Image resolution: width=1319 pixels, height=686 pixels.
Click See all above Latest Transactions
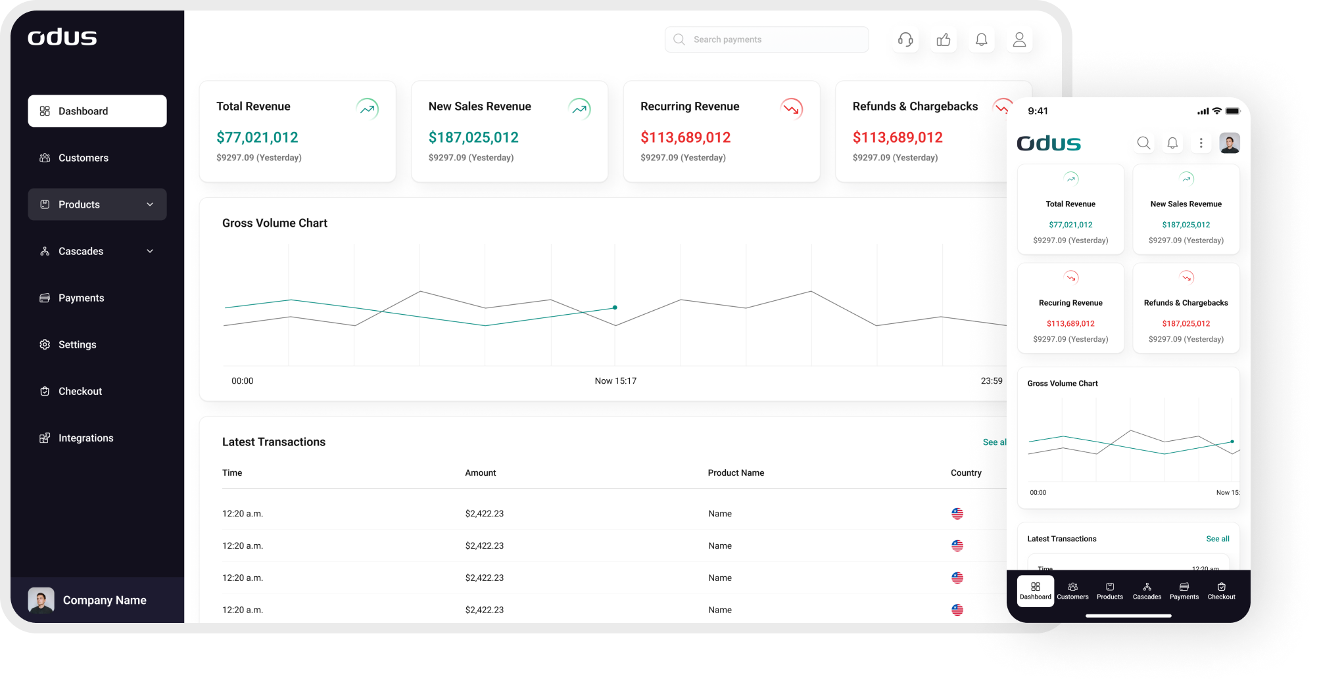tap(994, 442)
